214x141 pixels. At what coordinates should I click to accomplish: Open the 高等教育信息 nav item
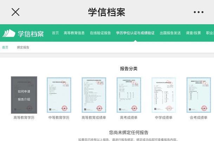pyautogui.click(x=74, y=33)
